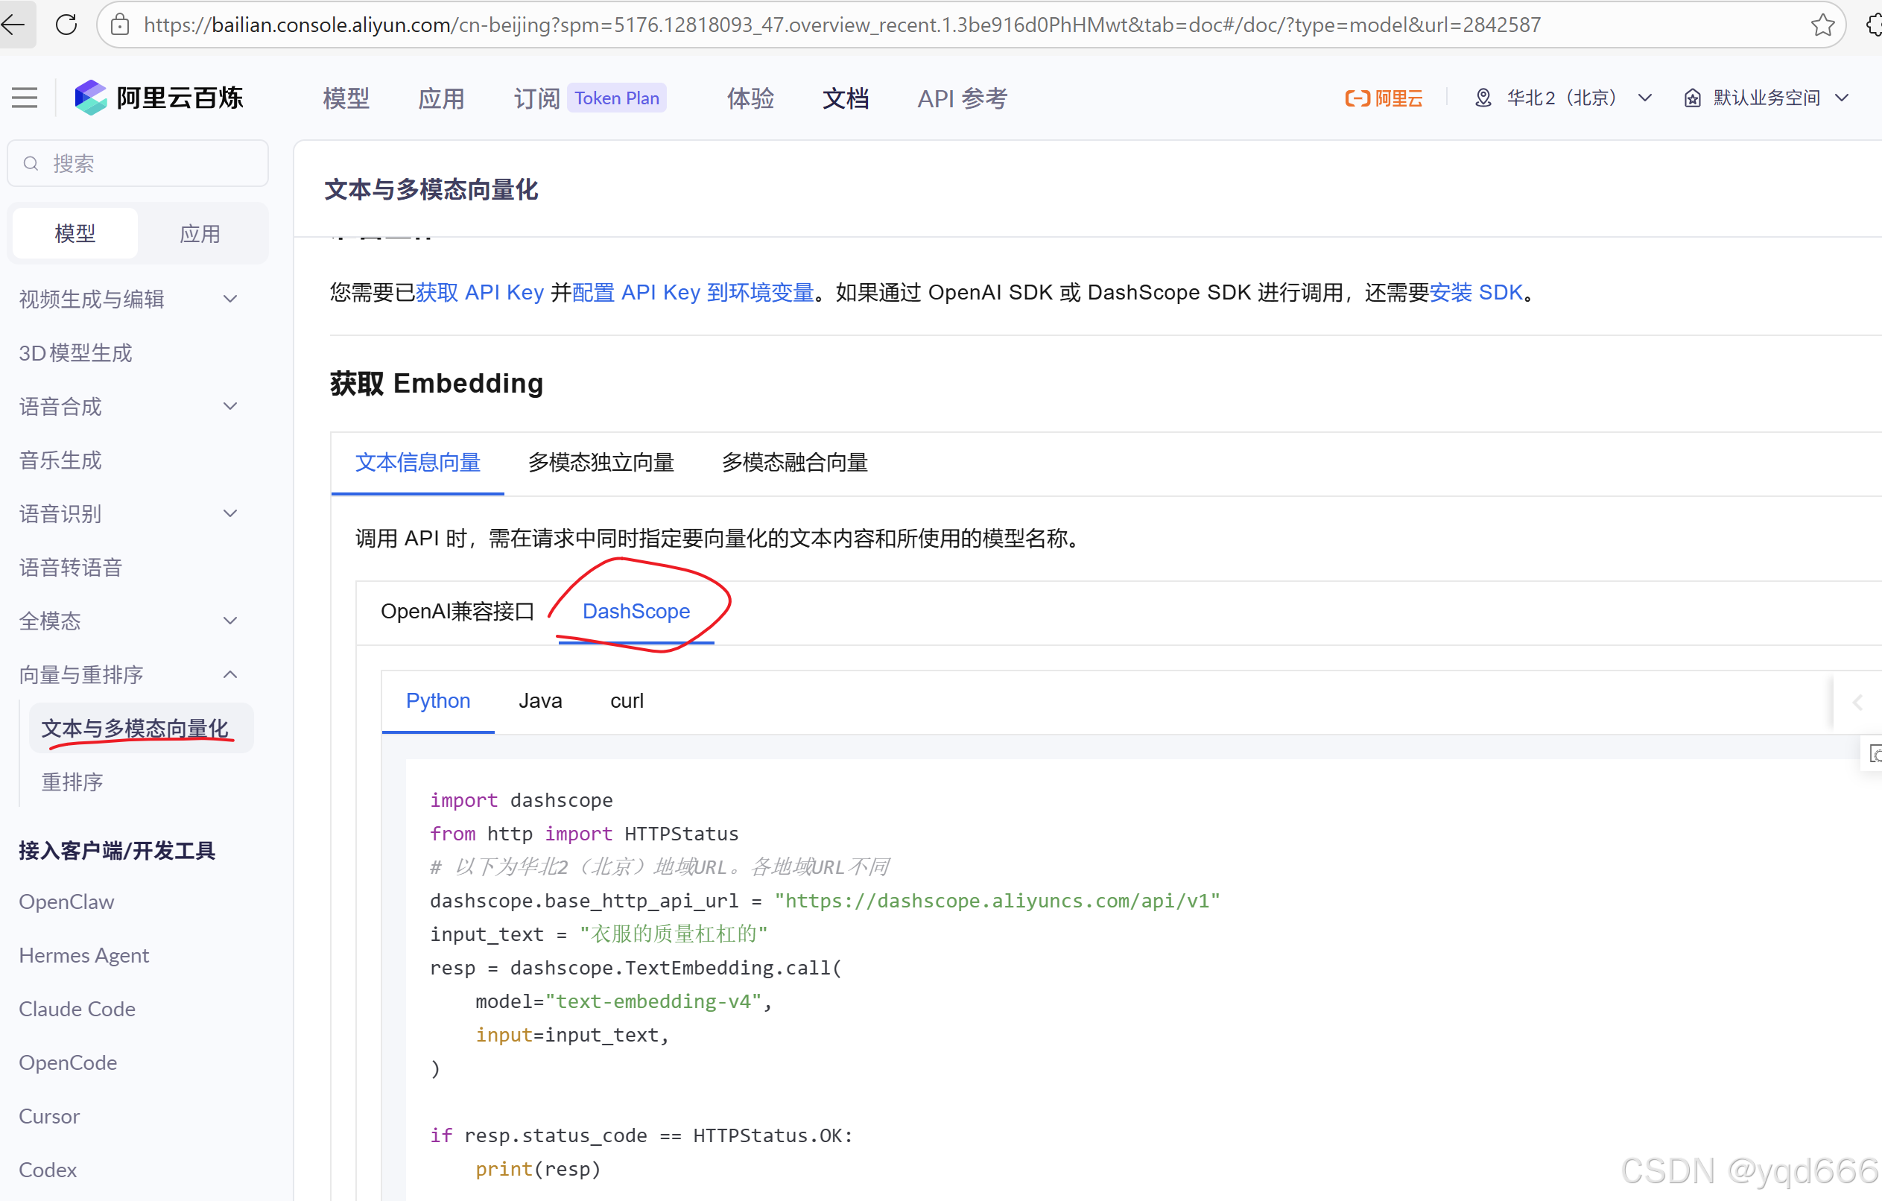The height and width of the screenshot is (1201, 1882).
Task: Click the 获取 Embedding heading
Action: [x=436, y=383]
